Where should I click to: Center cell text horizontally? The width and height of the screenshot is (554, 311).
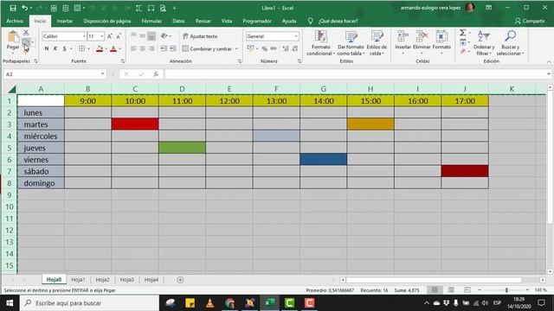(142, 48)
